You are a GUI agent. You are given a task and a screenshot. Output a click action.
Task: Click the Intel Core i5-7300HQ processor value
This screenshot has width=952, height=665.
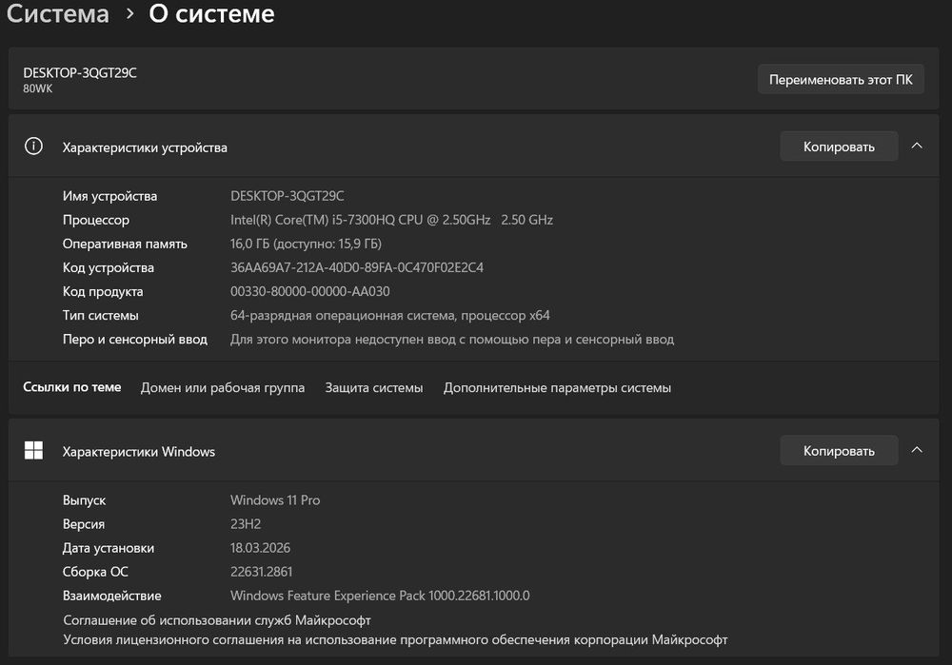point(391,220)
